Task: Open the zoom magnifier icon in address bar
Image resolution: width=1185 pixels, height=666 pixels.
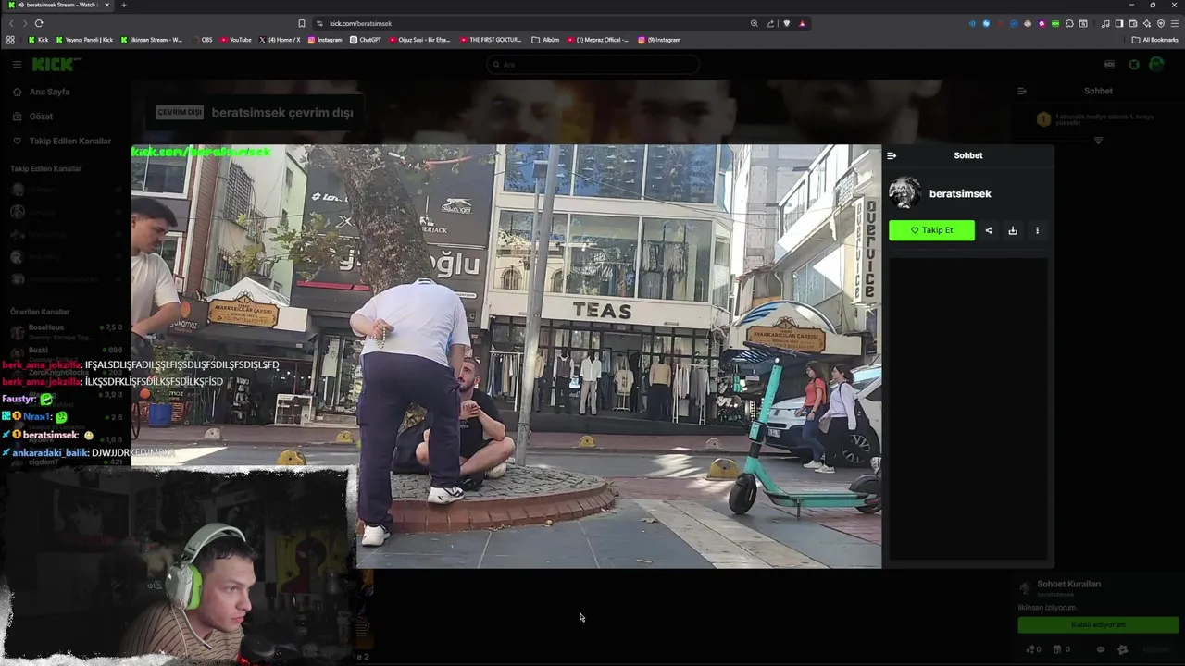Action: pos(755,23)
